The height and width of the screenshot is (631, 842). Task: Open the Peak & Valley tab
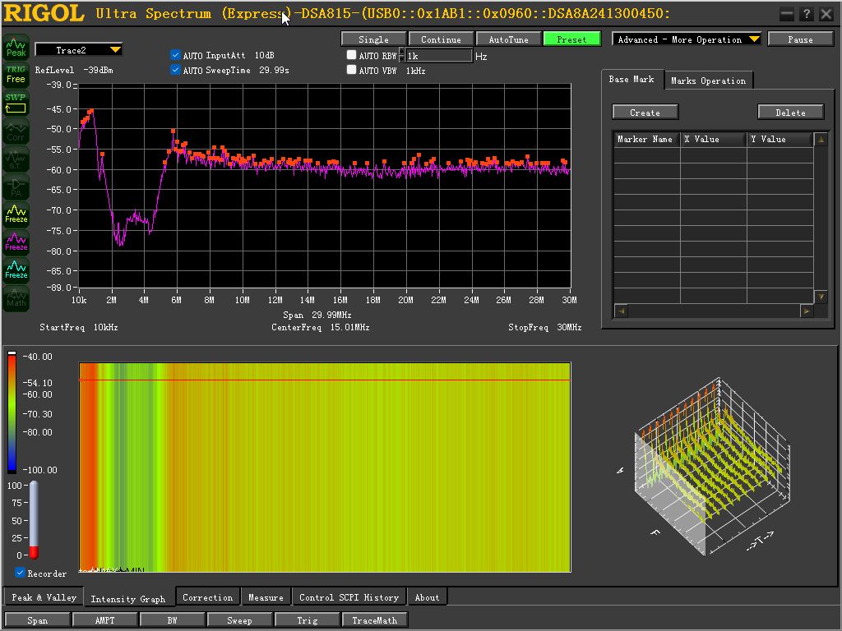44,597
